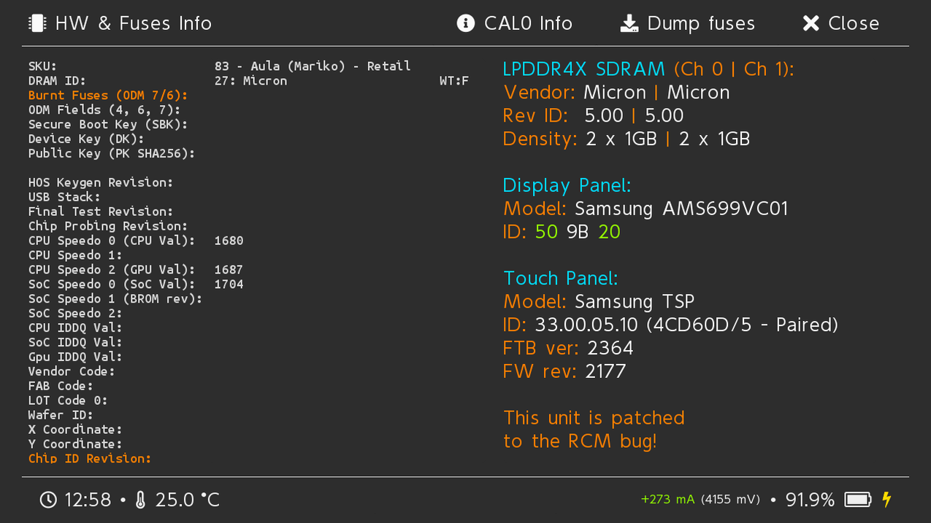Viewport: 931px width, 523px height.
Task: Click the Chip ID Revision entry
Action: click(89, 458)
